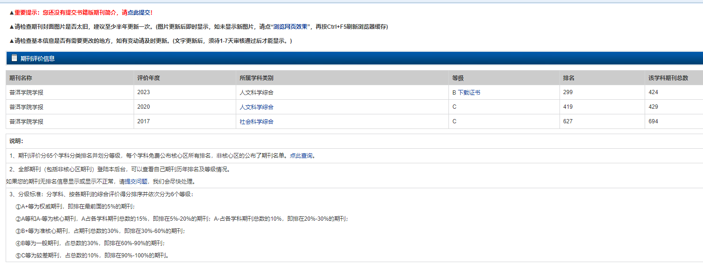Click the 评价年度 column header
The image size is (703, 264).
(x=149, y=78)
